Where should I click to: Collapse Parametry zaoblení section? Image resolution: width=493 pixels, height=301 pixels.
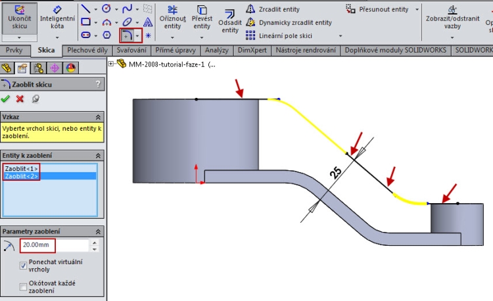coord(98,231)
